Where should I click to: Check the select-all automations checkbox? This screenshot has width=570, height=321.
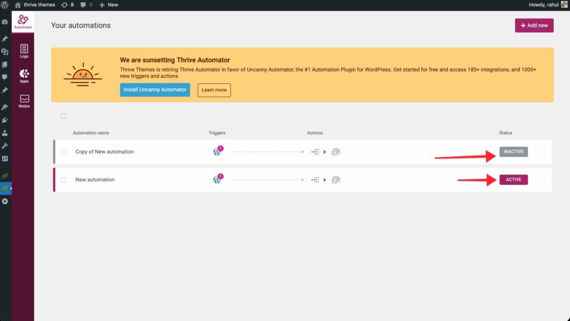[x=63, y=116]
